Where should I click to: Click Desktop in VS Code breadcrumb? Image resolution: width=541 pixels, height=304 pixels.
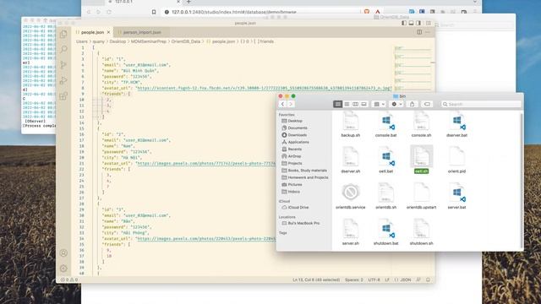click(117, 41)
